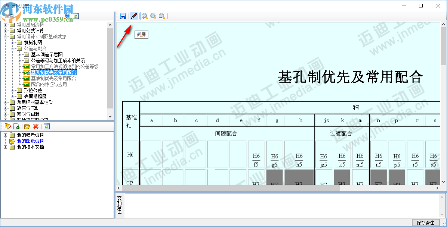Viewport: 447px width, 227px height.
Task: Click the edit-folder icon in the lower toolbar
Action: click(8, 126)
